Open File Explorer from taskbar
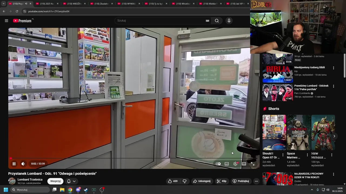This screenshot has width=346, height=194. coord(62,190)
